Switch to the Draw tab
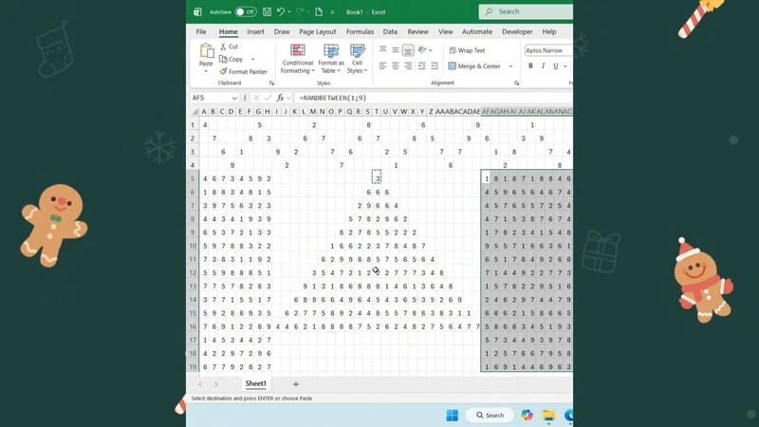Viewport: 759px width, 427px height. click(282, 31)
